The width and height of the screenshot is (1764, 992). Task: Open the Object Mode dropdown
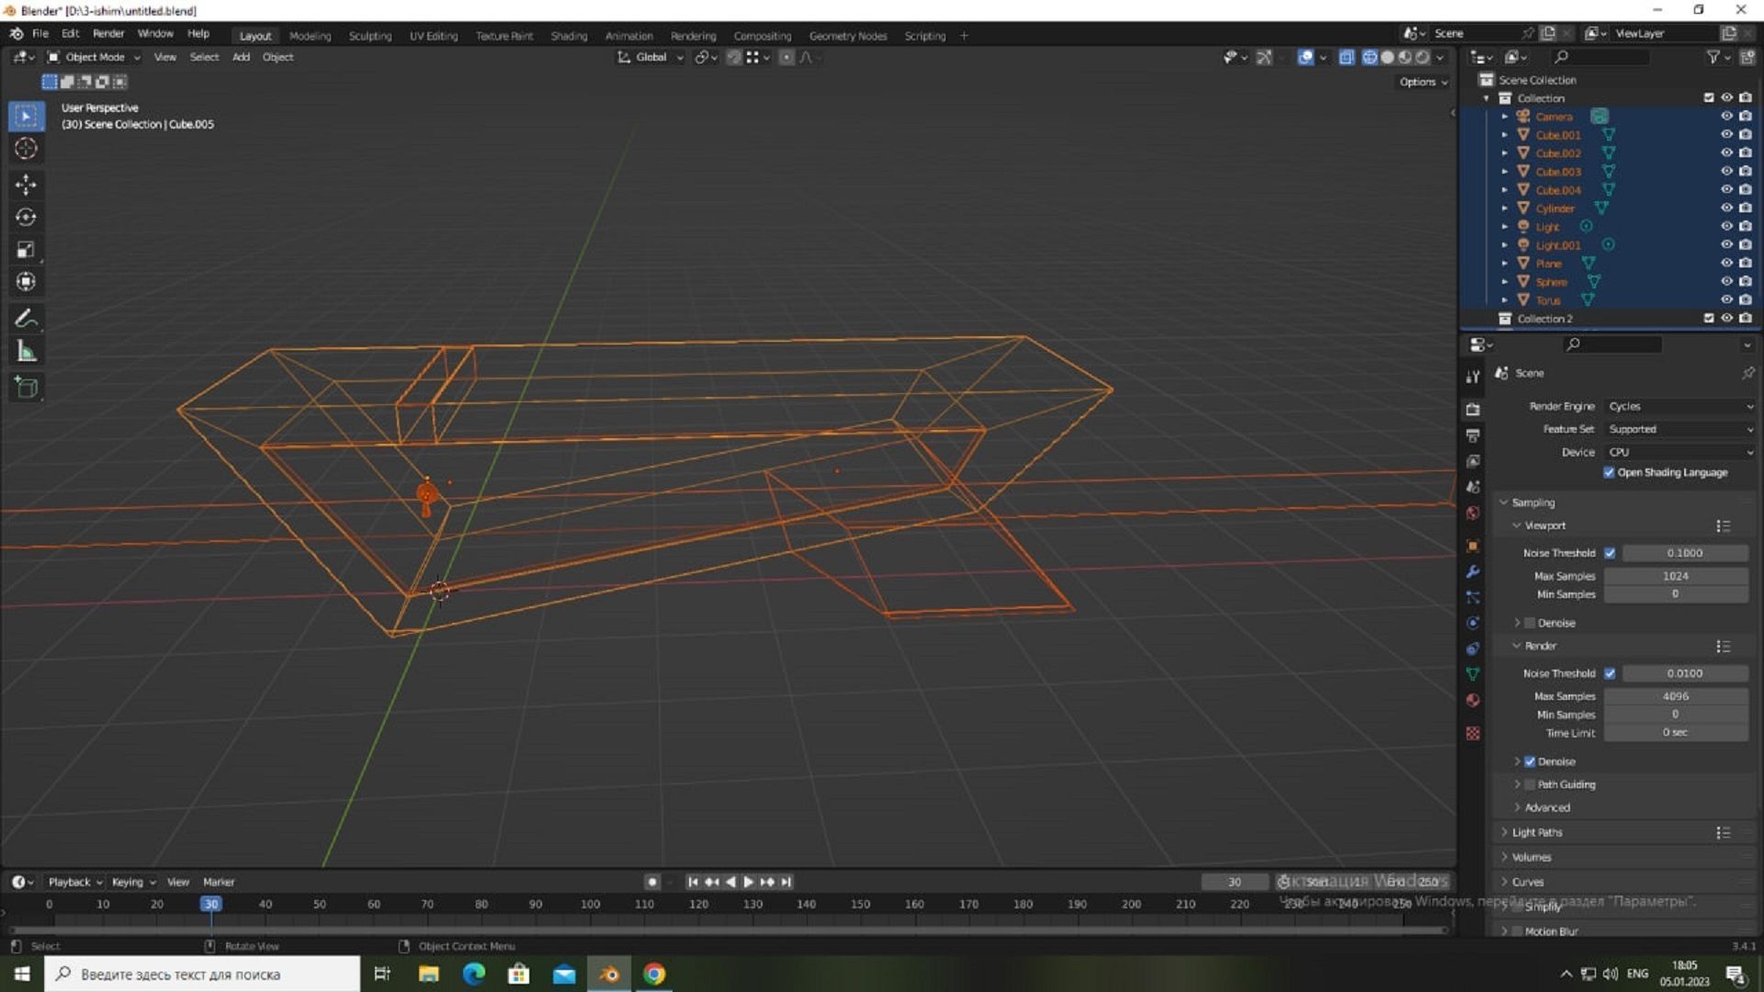coord(95,57)
